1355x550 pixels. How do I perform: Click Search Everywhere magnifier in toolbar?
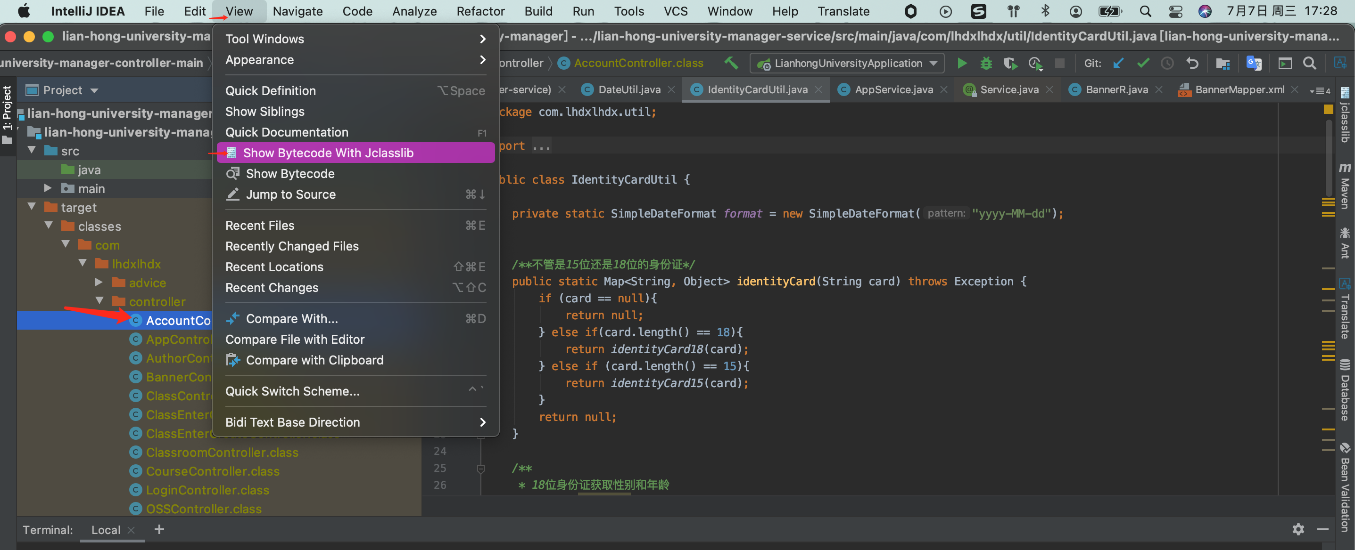pos(1309,63)
